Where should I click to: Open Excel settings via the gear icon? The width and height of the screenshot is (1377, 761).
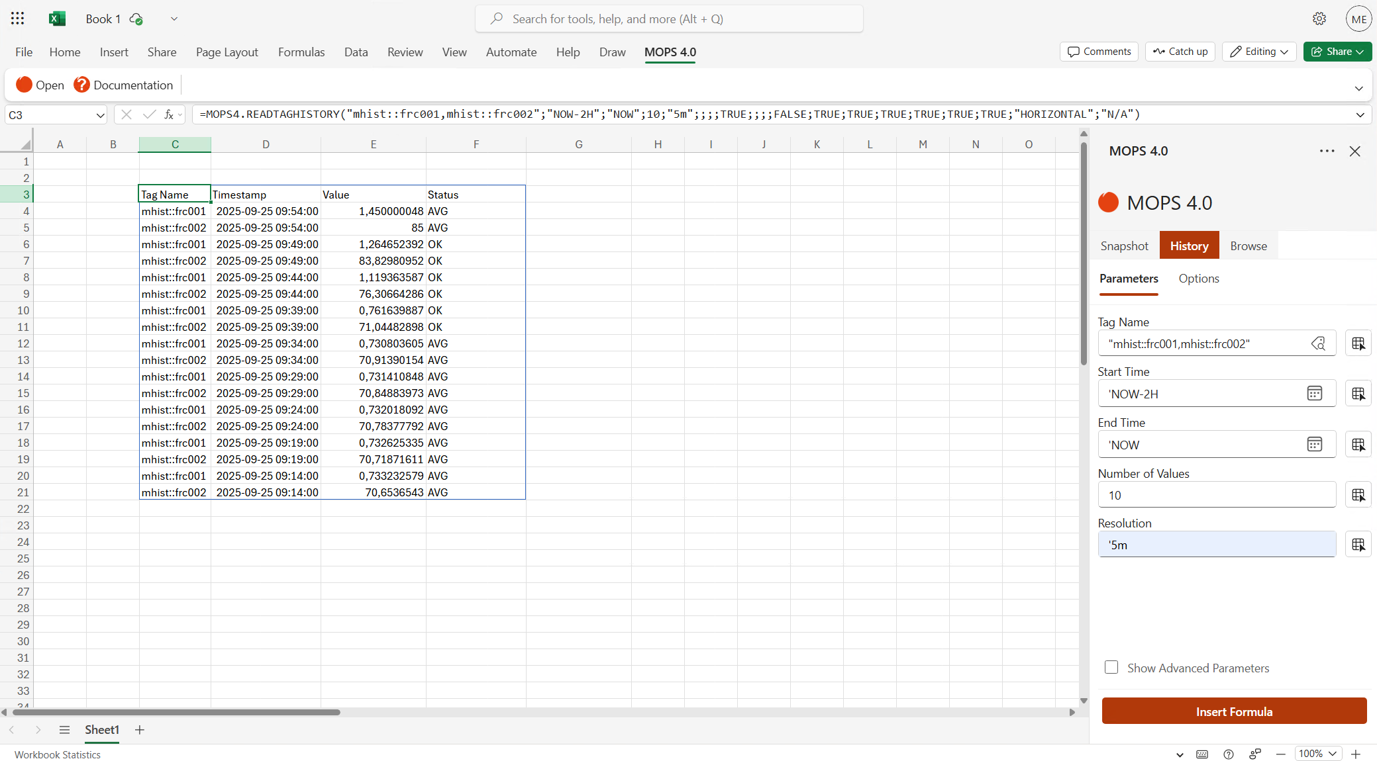pos(1319,19)
